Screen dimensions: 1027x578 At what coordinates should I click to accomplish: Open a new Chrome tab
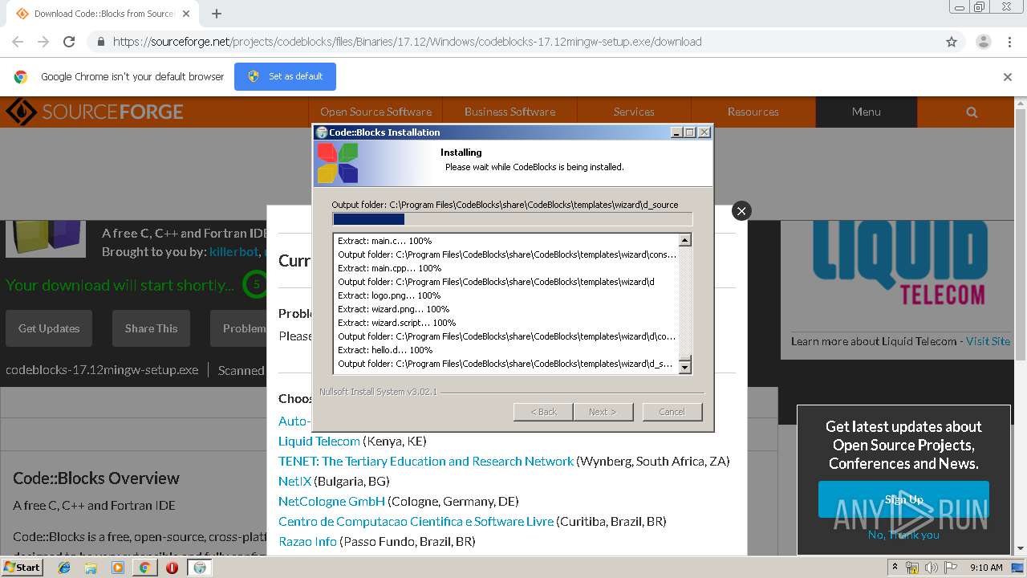[217, 14]
